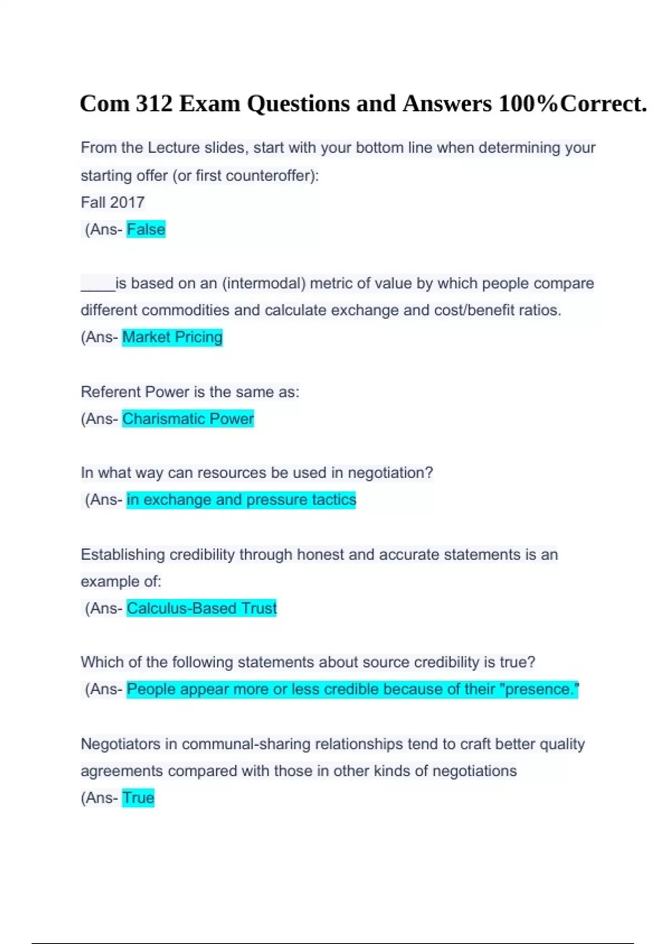Click the highlighted answer about "presence"

coord(352,689)
